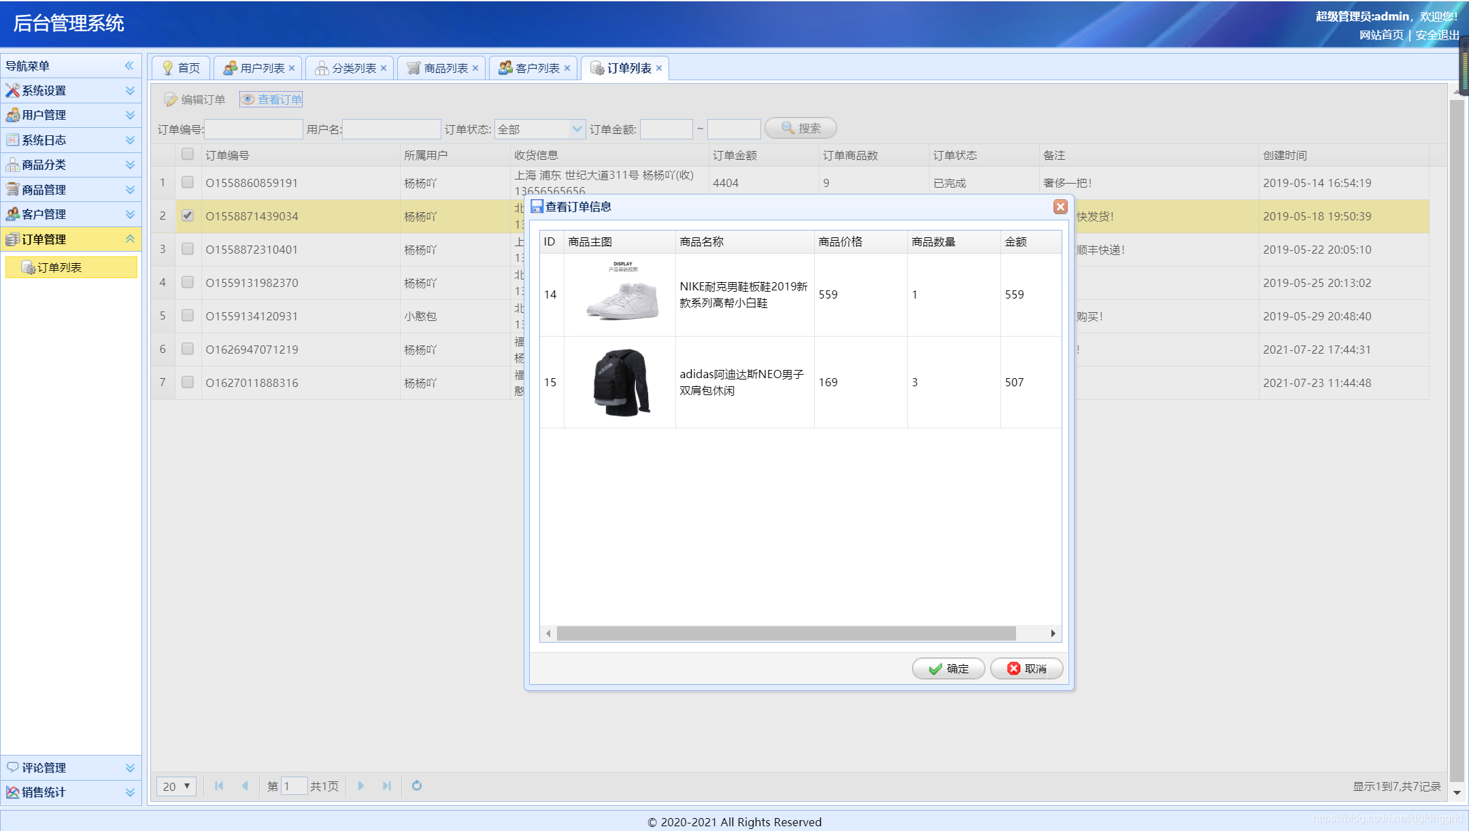The width and height of the screenshot is (1469, 831).
Task: Click the 系统设置 tools icon
Action: pyautogui.click(x=12, y=90)
